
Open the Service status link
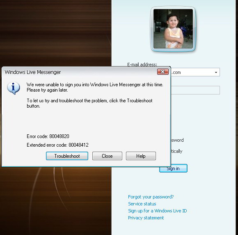142,204
